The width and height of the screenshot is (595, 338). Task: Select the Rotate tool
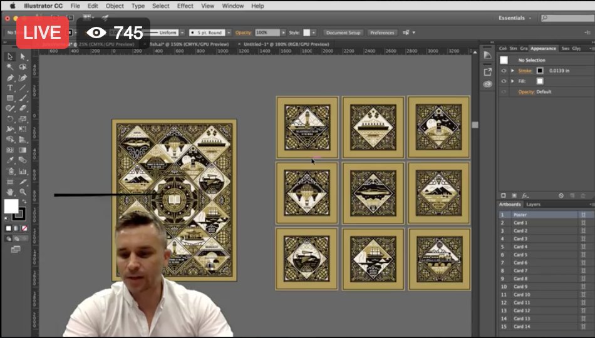[10, 119]
